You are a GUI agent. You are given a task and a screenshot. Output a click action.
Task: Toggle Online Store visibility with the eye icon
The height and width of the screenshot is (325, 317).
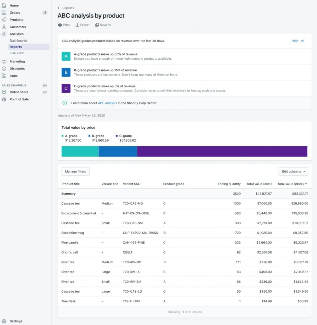(45, 92)
